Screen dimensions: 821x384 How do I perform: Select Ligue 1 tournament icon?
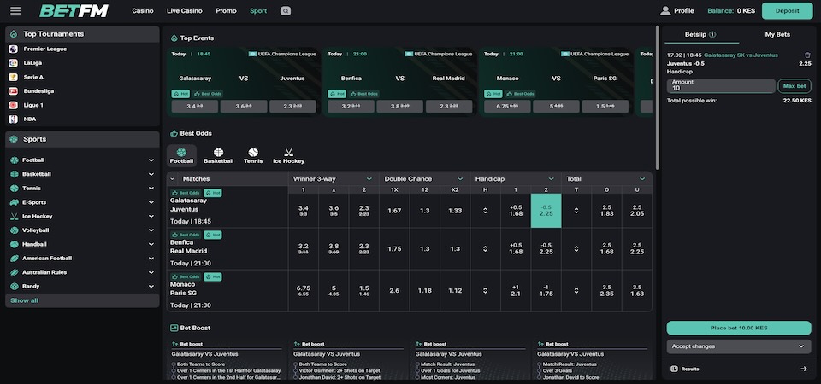[x=13, y=105]
